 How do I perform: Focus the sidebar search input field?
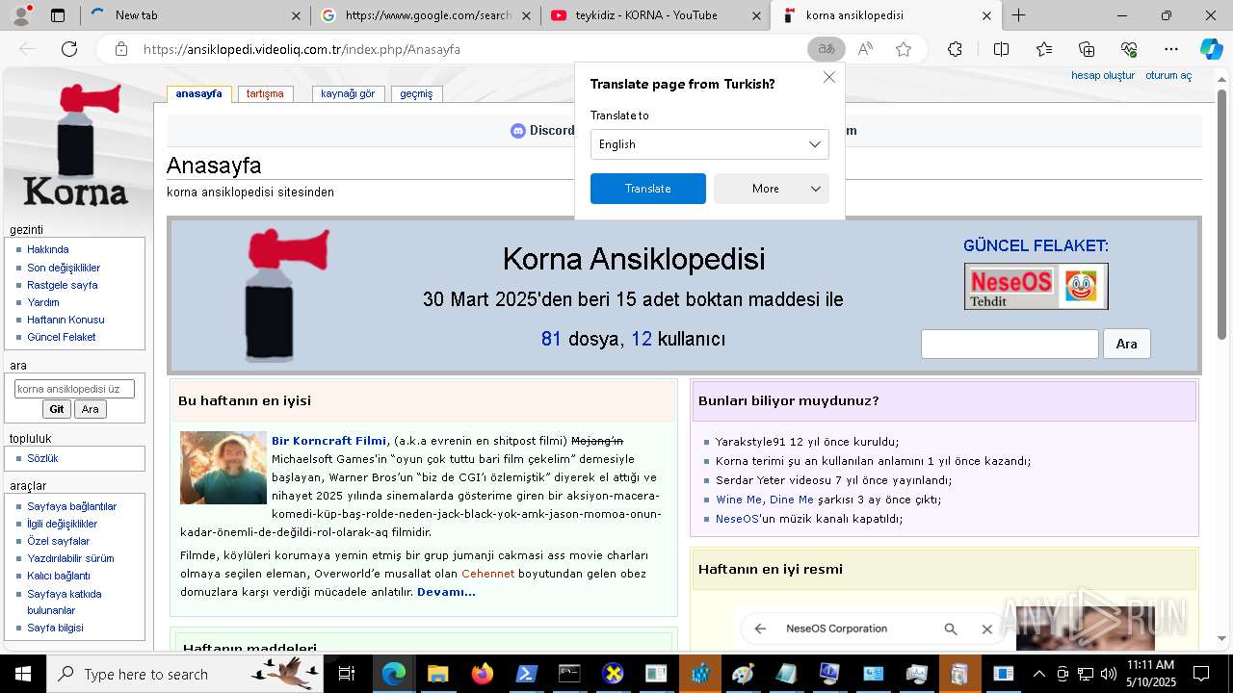point(74,389)
